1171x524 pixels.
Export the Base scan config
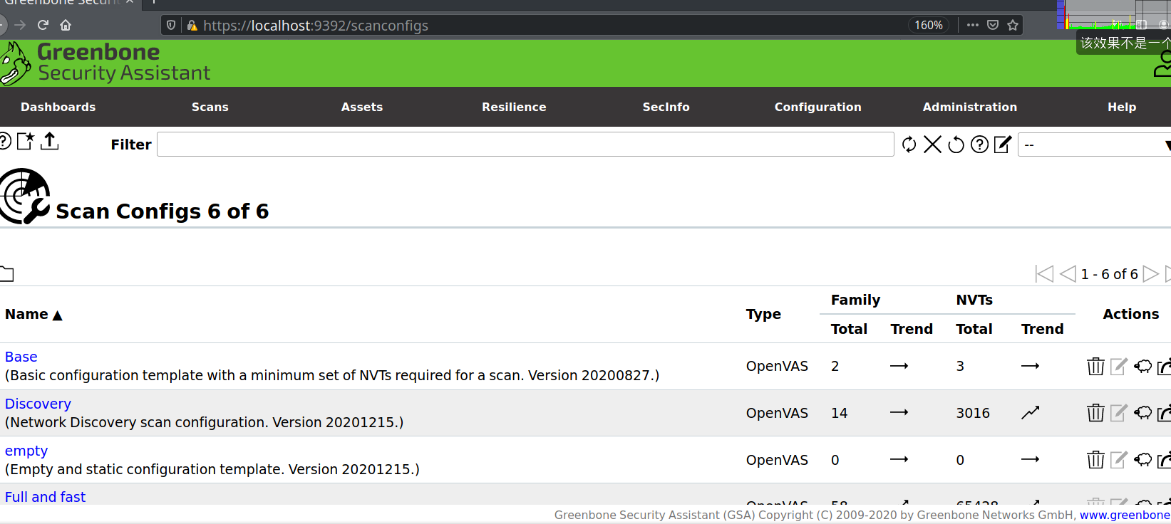[1164, 366]
